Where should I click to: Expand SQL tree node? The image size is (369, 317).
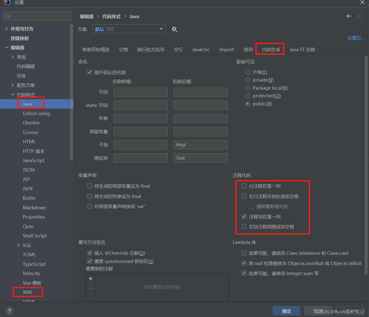tap(19, 245)
